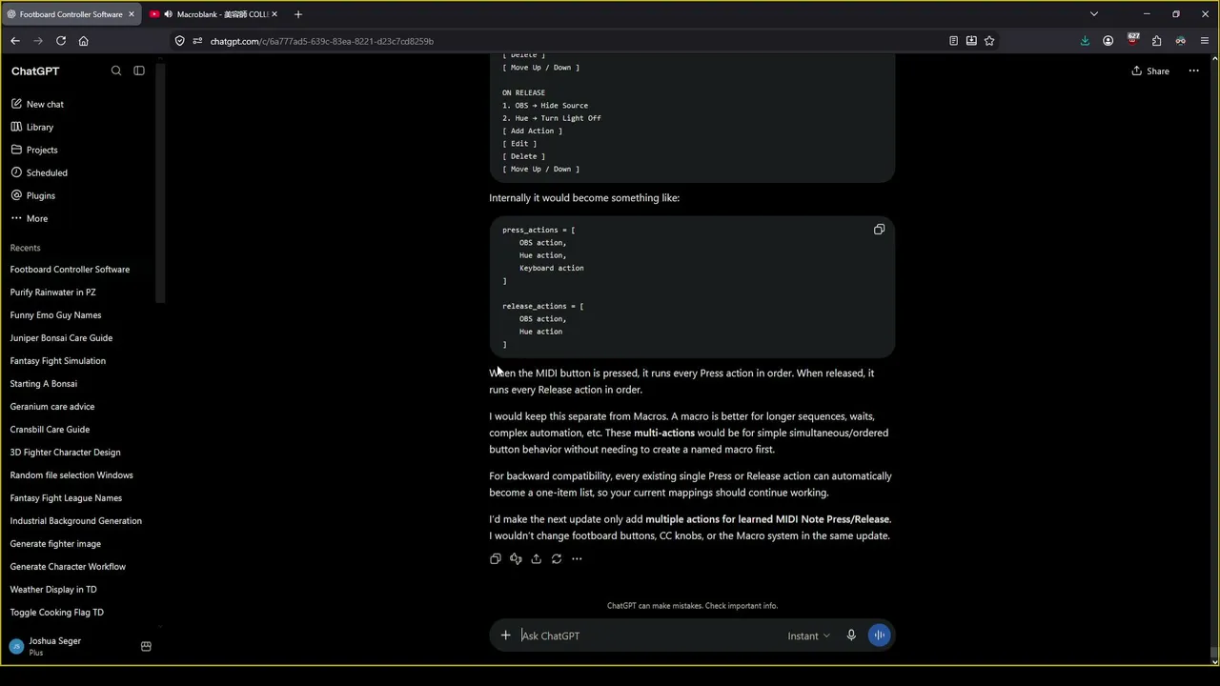Open Purify Rainwater in PZ chat

[x=52, y=293]
